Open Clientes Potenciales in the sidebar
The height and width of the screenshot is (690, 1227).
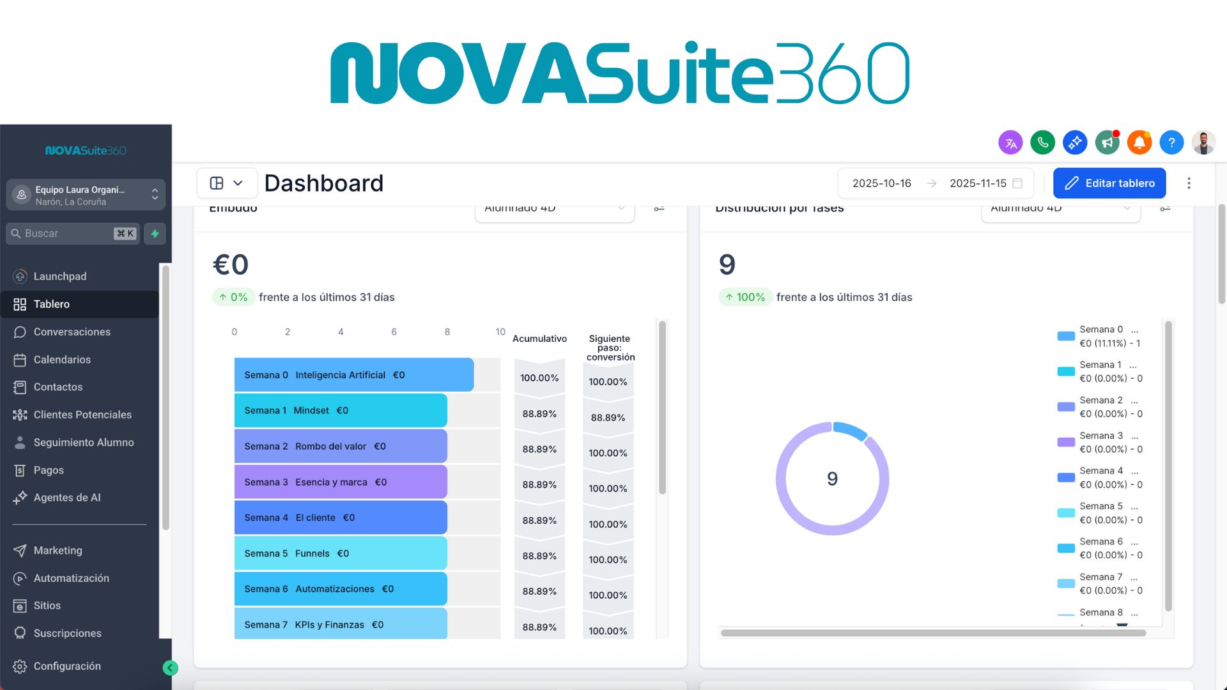[x=82, y=415]
